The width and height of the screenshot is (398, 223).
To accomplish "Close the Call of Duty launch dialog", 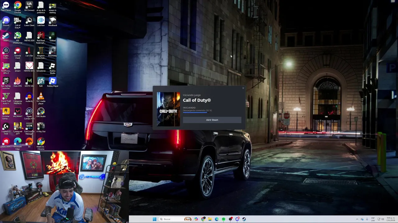I will 243,88.
